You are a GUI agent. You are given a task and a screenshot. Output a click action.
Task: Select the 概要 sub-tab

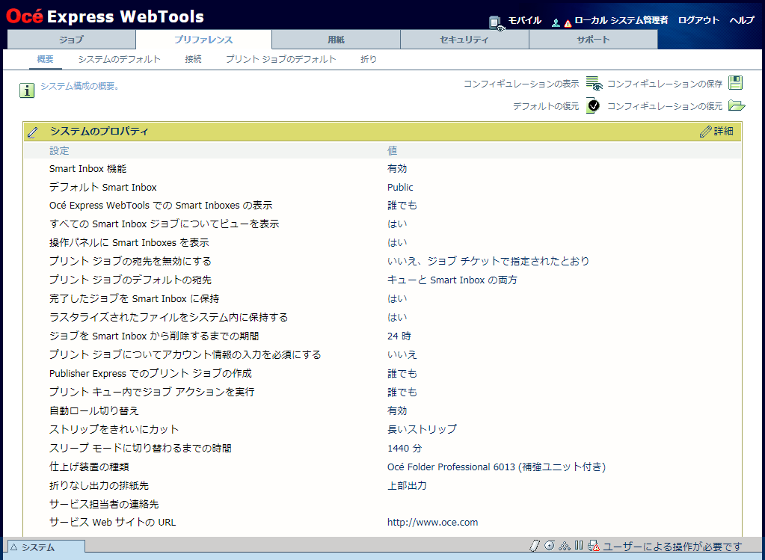(x=46, y=60)
